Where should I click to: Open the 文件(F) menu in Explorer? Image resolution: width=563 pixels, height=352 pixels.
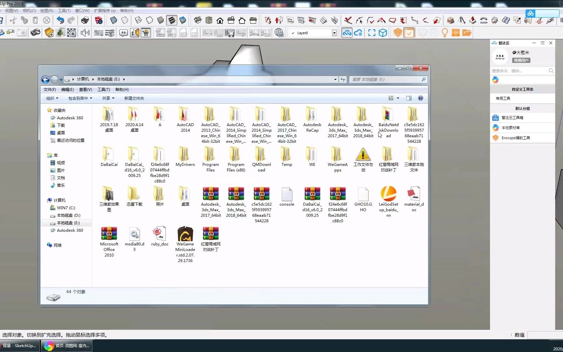[50, 89]
